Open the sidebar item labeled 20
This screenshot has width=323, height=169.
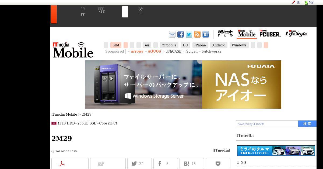pyautogui.click(x=243, y=163)
